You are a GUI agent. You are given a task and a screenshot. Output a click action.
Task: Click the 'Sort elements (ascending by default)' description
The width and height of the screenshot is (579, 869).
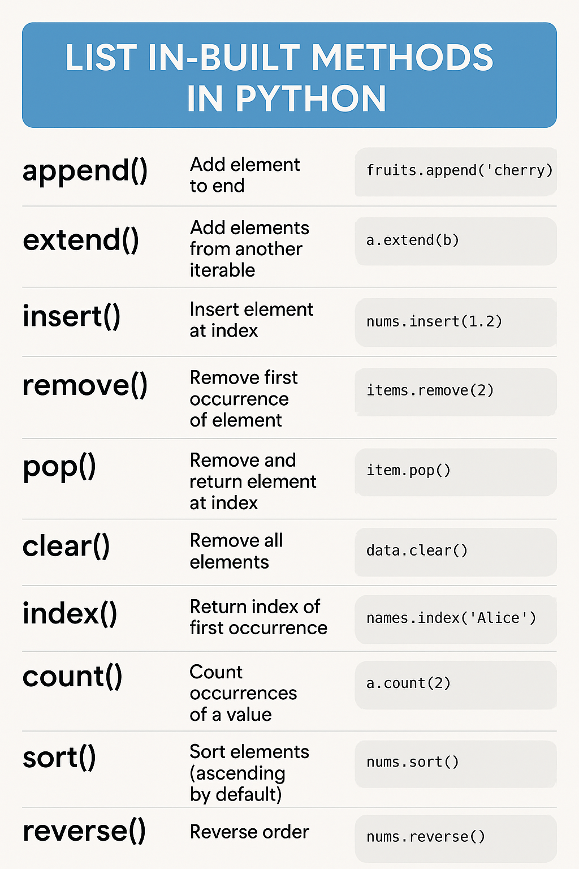pyautogui.click(x=249, y=773)
